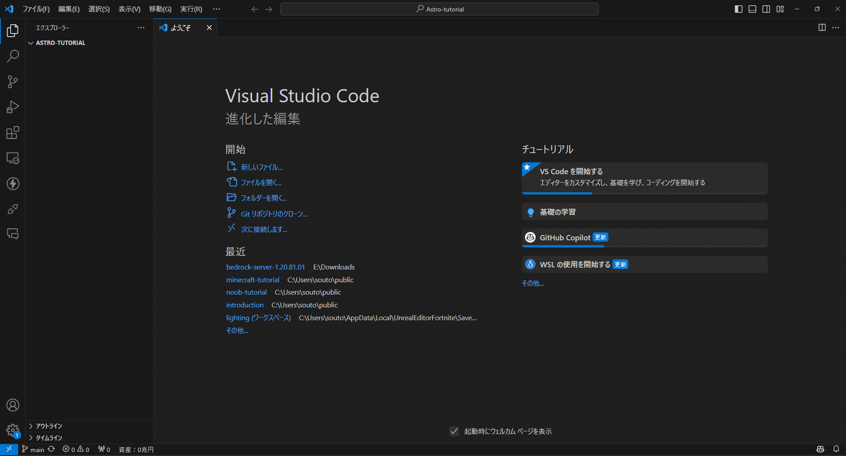Viewport: 846px width, 456px height.
Task: Open the 表示(V) menu
Action: (x=129, y=9)
